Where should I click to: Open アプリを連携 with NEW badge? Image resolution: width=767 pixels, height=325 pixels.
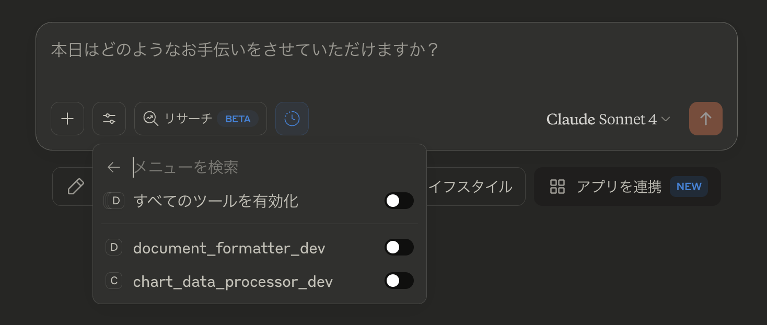627,187
